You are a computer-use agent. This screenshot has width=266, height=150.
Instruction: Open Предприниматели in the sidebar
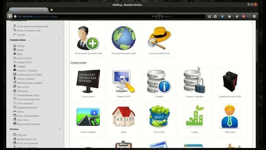click(27, 107)
